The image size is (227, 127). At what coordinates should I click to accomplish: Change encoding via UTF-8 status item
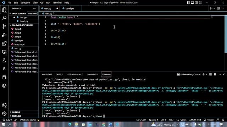pyautogui.click(x=163, y=120)
